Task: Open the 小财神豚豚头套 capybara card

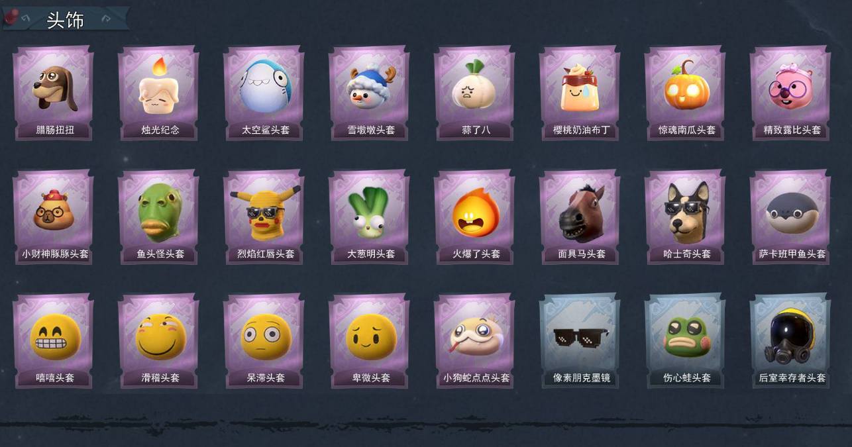Action: (54, 217)
